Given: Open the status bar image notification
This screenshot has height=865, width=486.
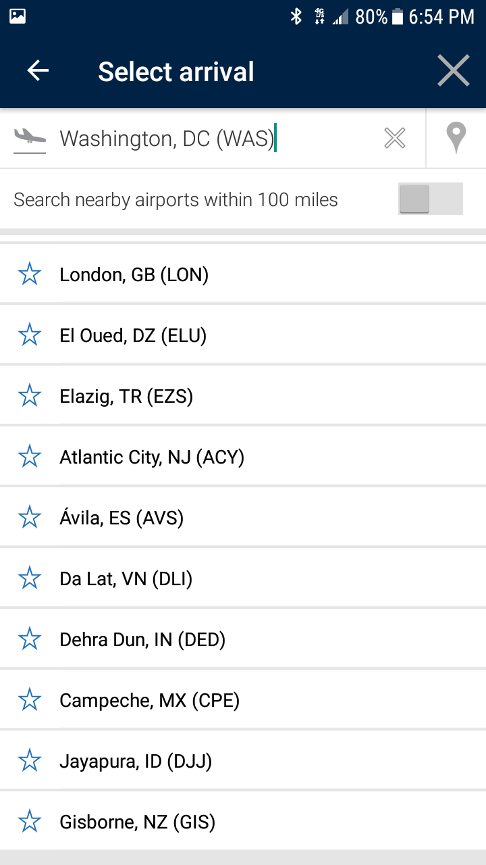Looking at the screenshot, I should point(18,16).
